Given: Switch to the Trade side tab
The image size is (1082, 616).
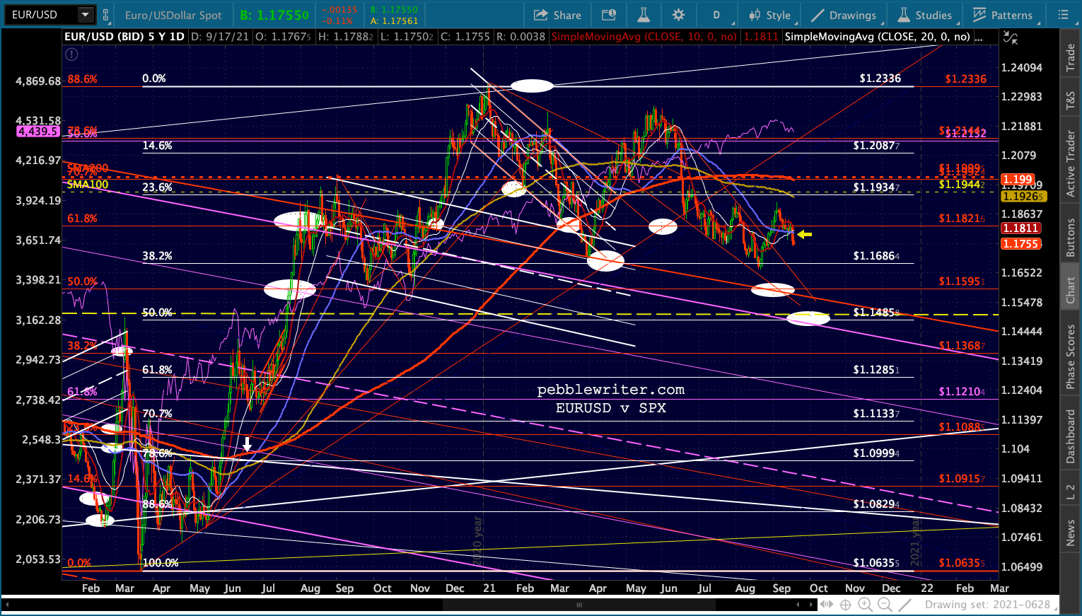Looking at the screenshot, I should 1070,58.
